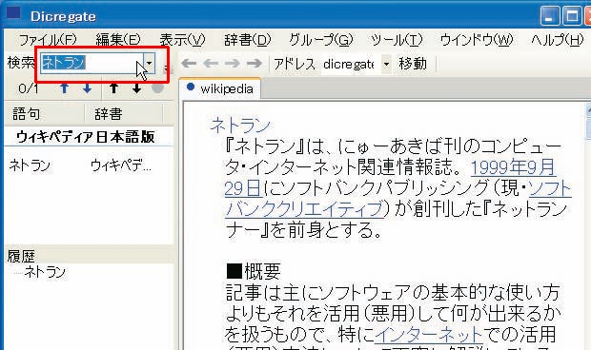Open the グループ(G) menu
This screenshot has height=350, width=591.
[x=320, y=40]
